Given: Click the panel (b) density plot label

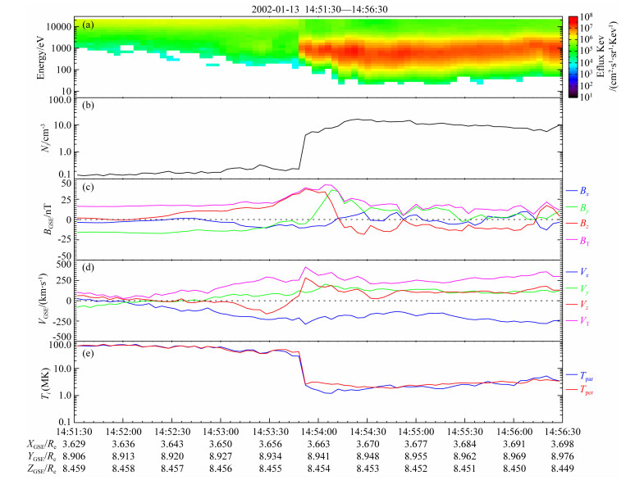Looking at the screenshot, I should (x=85, y=106).
